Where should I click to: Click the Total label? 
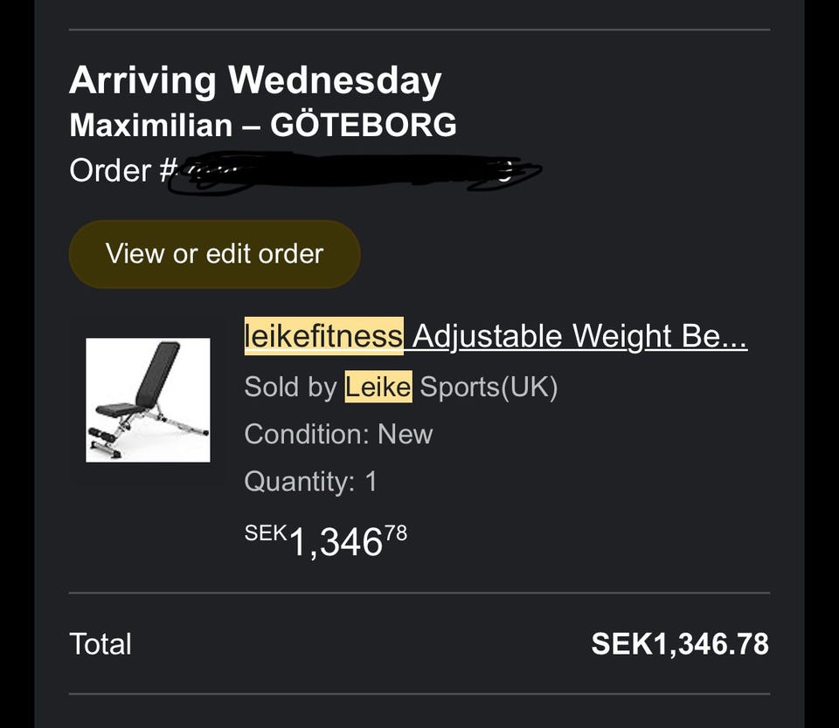point(101,644)
